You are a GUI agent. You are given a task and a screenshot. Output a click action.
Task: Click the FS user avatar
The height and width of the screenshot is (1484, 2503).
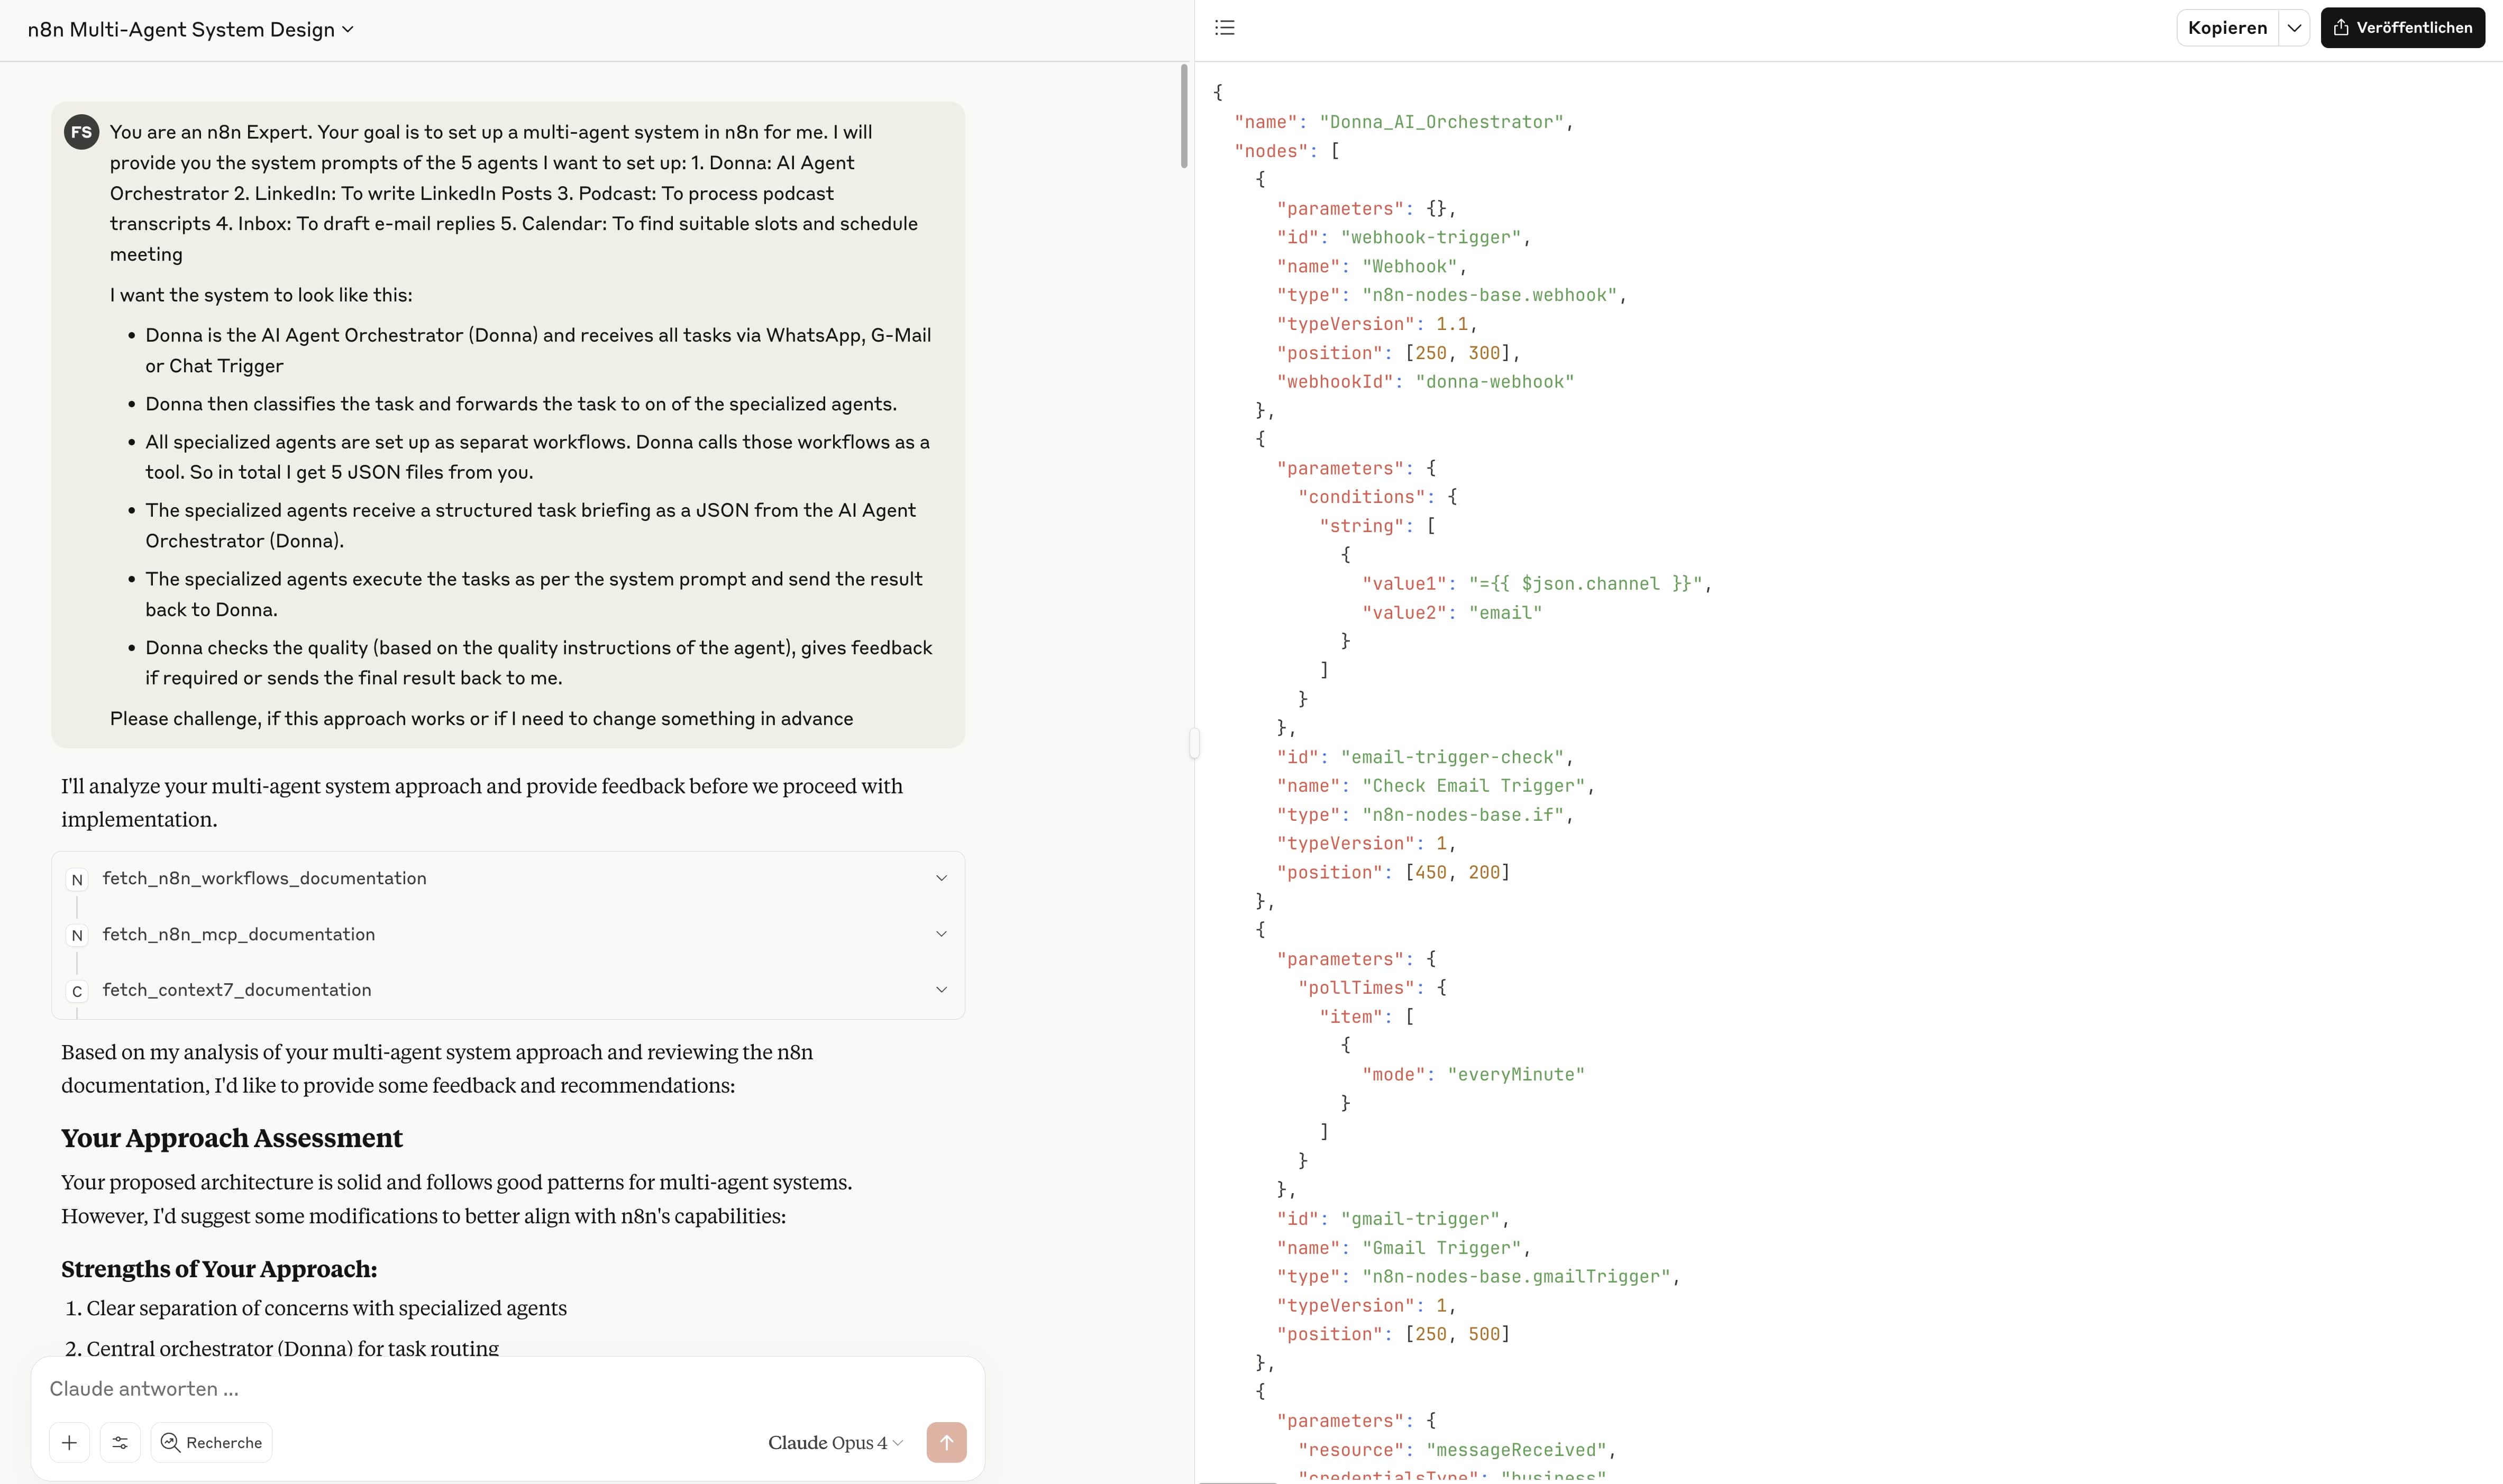(81, 132)
